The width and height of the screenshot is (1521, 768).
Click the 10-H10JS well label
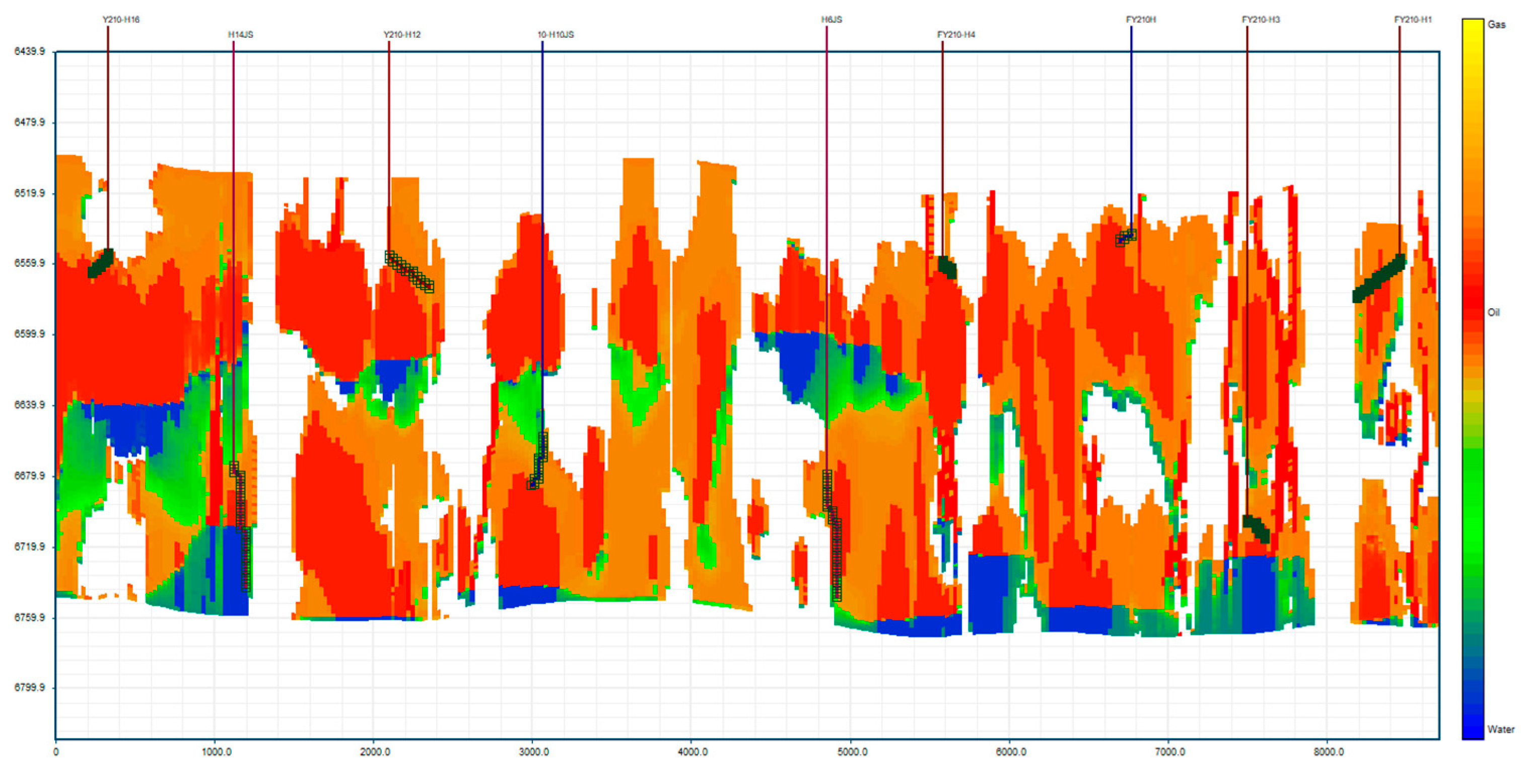(556, 35)
